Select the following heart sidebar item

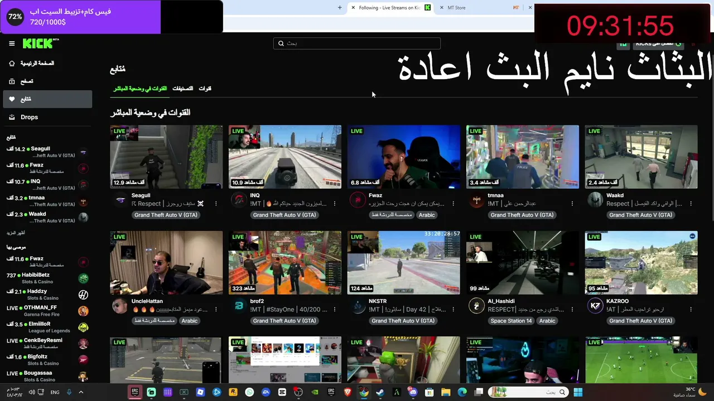47,99
